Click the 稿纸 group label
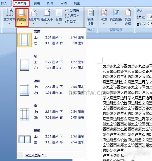This screenshot has width=152, height=161. pos(91,30)
